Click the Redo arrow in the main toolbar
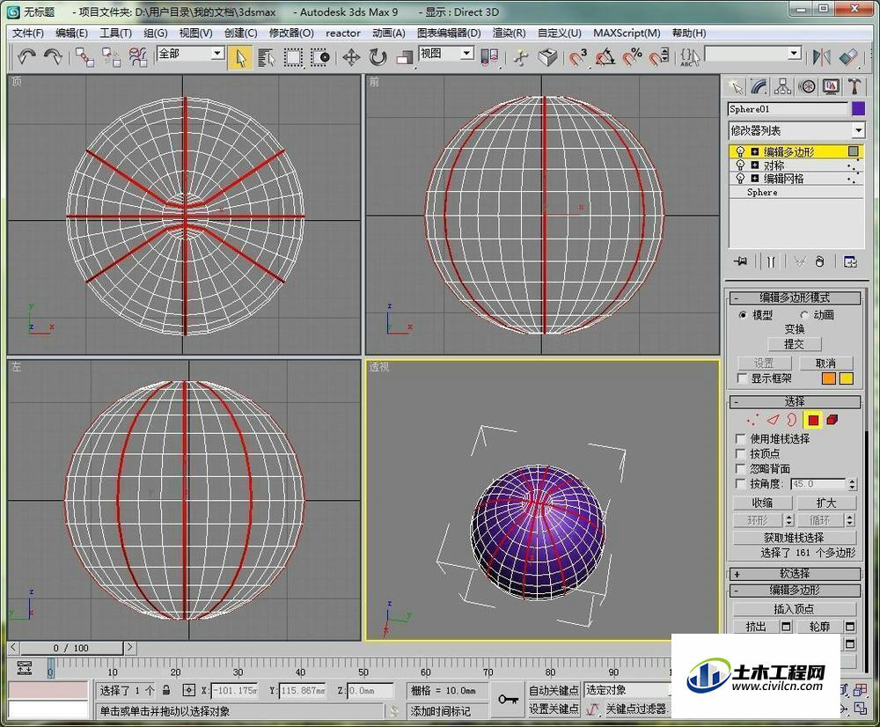The height and width of the screenshot is (727, 880). tap(52, 56)
